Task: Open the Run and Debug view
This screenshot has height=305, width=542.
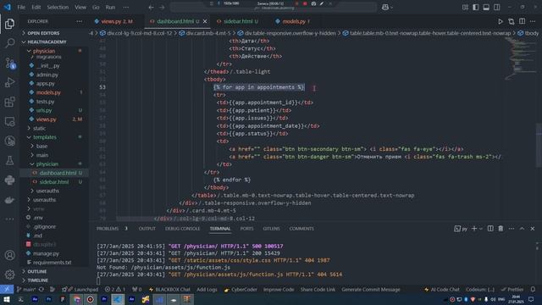Action: pyautogui.click(x=9, y=82)
